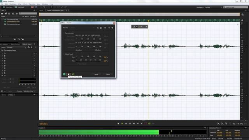Click the trash icon in Files panel toolbar
Image resolution: width=249 pixels, height=140 pixels.
pyautogui.click(x=17, y=14)
